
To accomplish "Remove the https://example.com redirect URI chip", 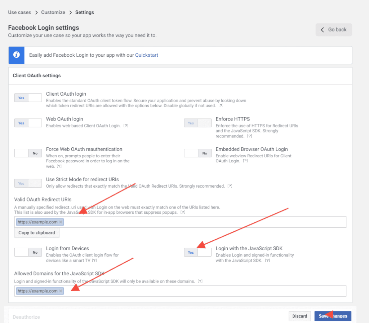I will pos(61,222).
